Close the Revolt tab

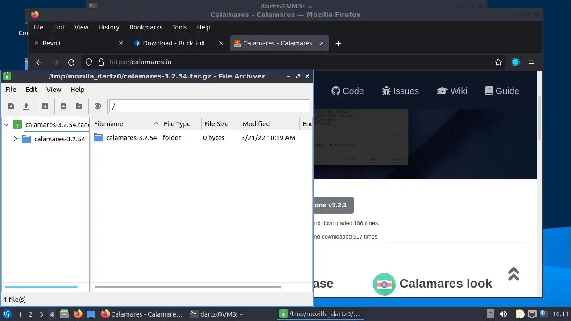point(121,43)
